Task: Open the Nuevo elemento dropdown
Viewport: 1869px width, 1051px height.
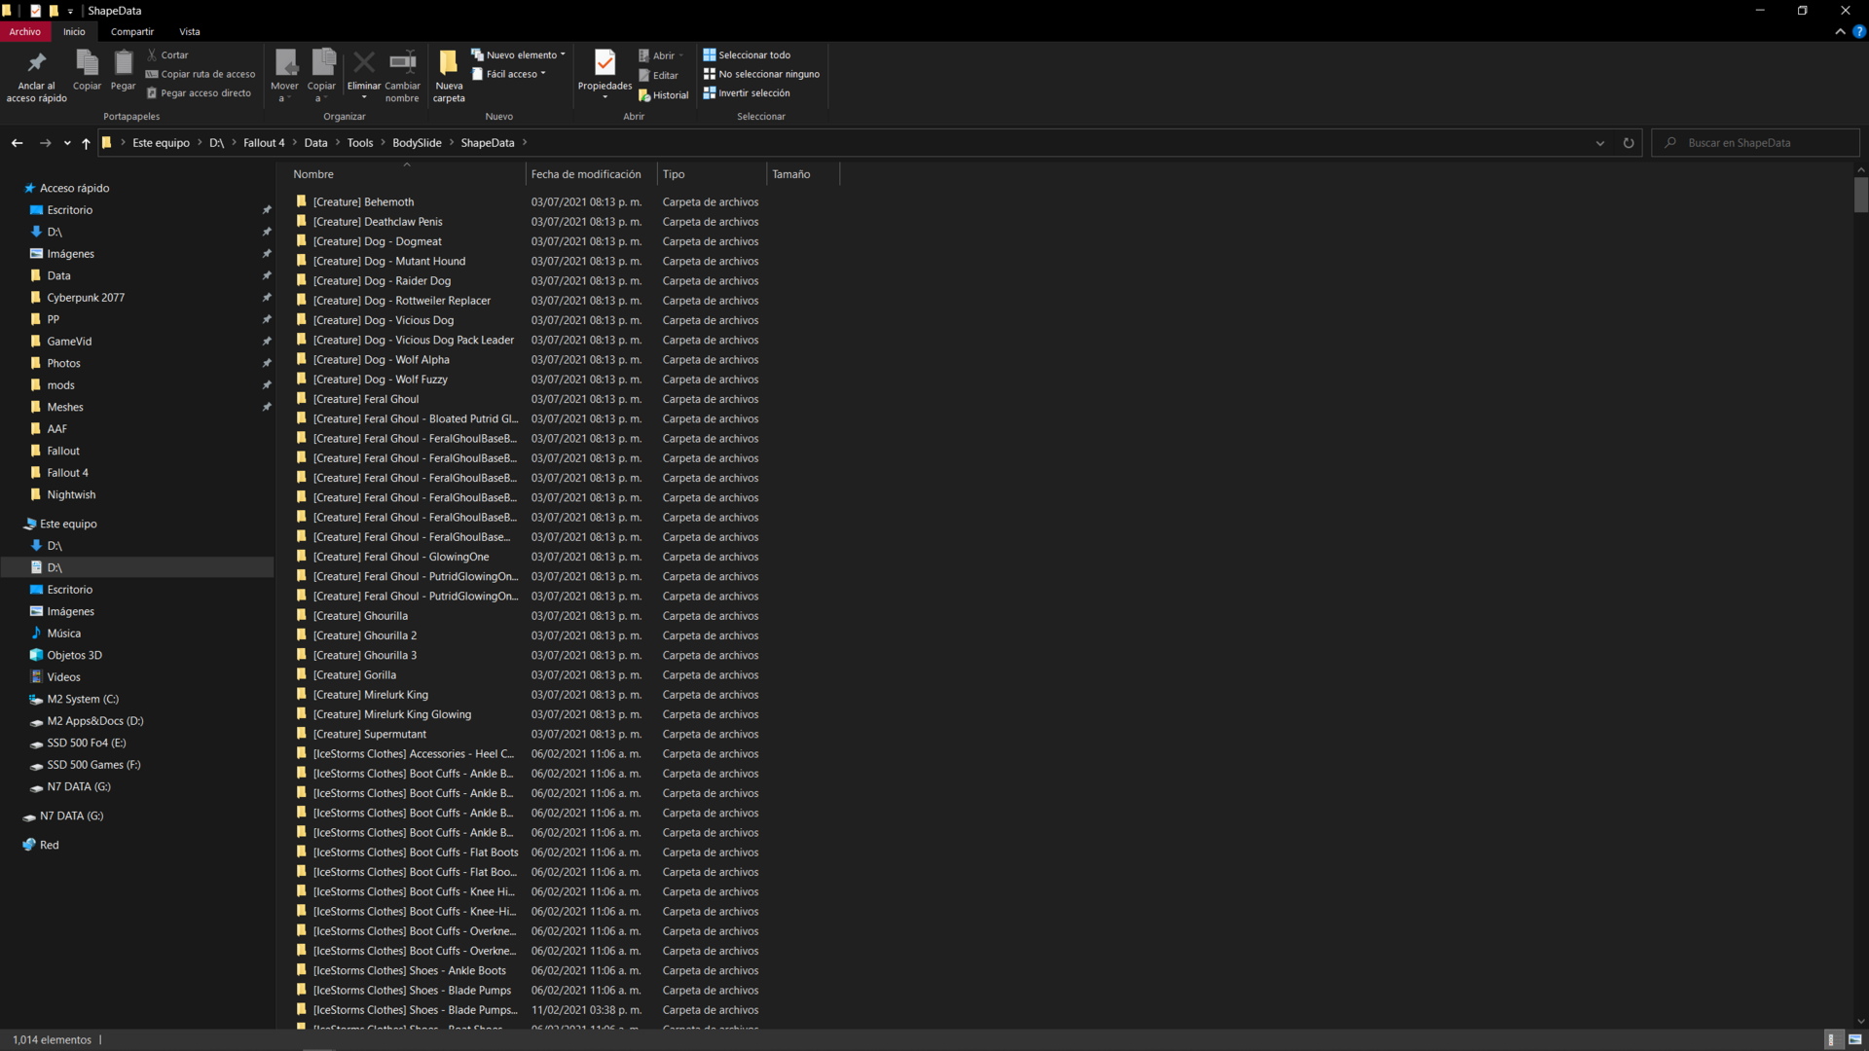Action: [518, 55]
